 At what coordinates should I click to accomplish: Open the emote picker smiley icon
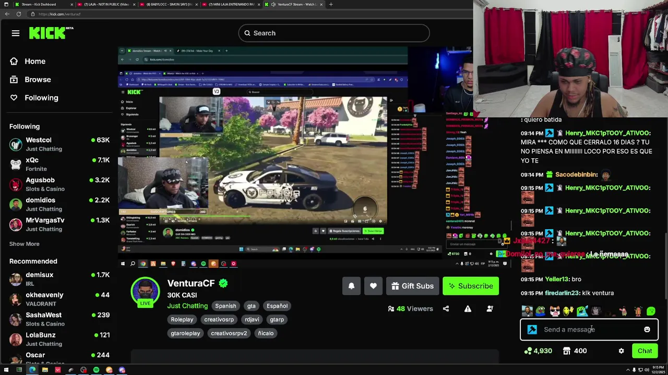(x=647, y=329)
